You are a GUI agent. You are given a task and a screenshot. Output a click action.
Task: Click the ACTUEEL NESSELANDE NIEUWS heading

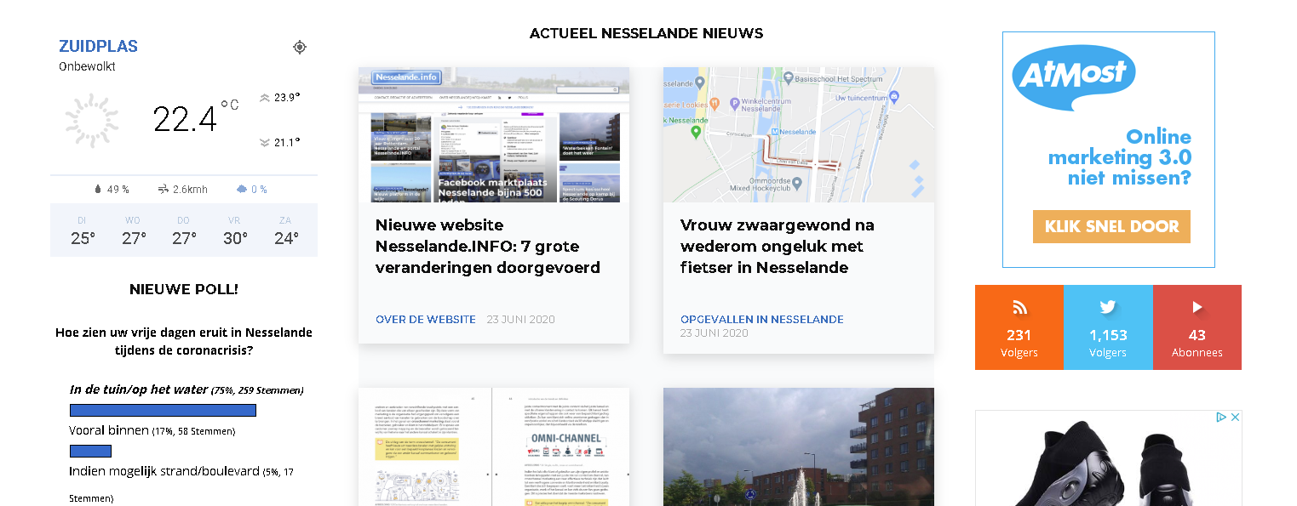[x=646, y=33]
